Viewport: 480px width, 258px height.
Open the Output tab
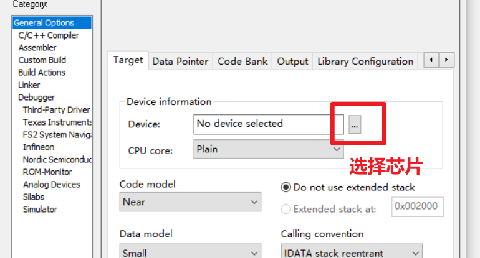[292, 62]
